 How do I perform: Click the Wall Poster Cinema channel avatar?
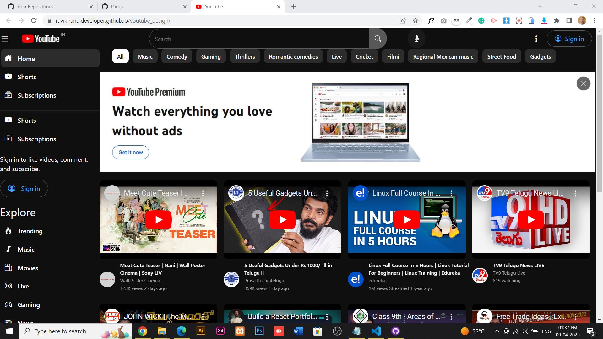point(107,279)
